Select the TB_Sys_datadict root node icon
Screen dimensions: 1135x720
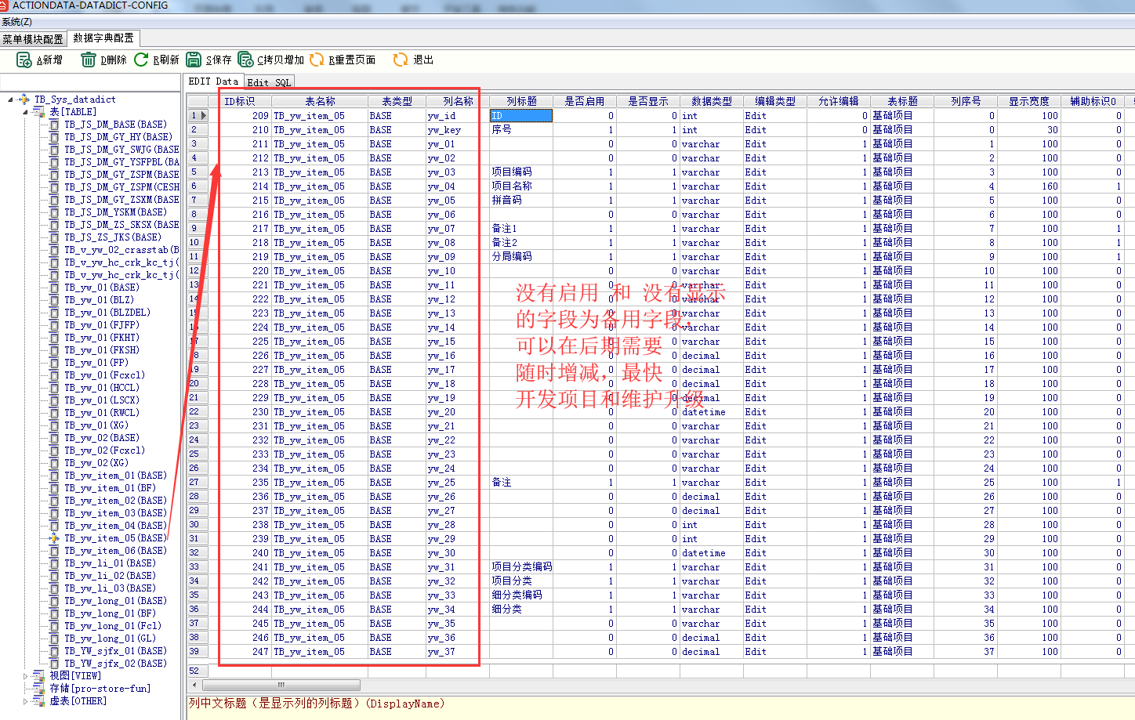click(24, 99)
